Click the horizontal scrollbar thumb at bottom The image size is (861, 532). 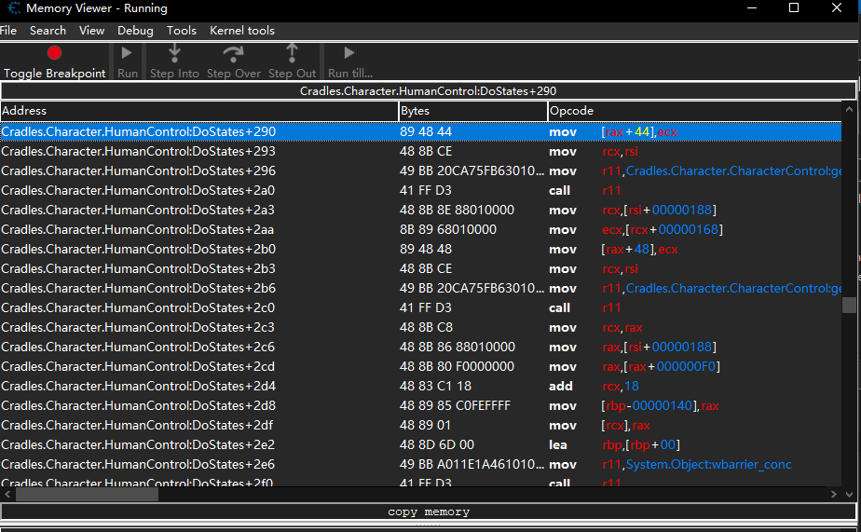click(x=87, y=495)
